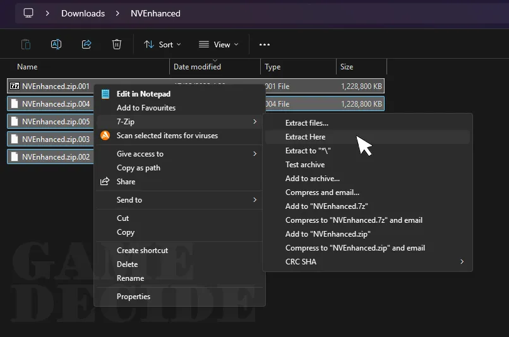Select Compress to "NVEnhanced.7z" and email

354,220
